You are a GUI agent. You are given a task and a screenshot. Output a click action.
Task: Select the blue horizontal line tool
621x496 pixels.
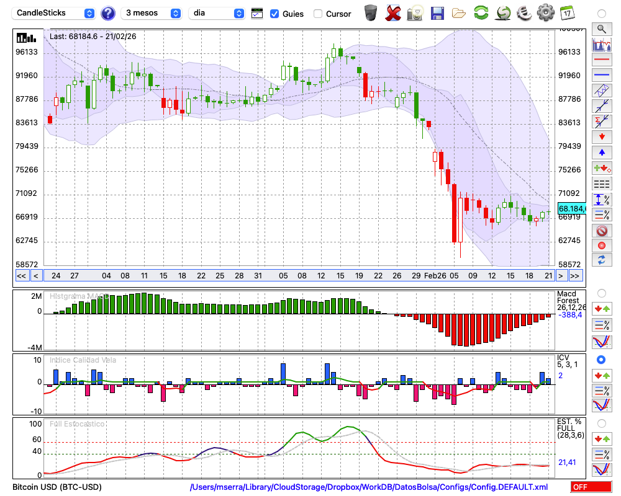(x=602, y=75)
